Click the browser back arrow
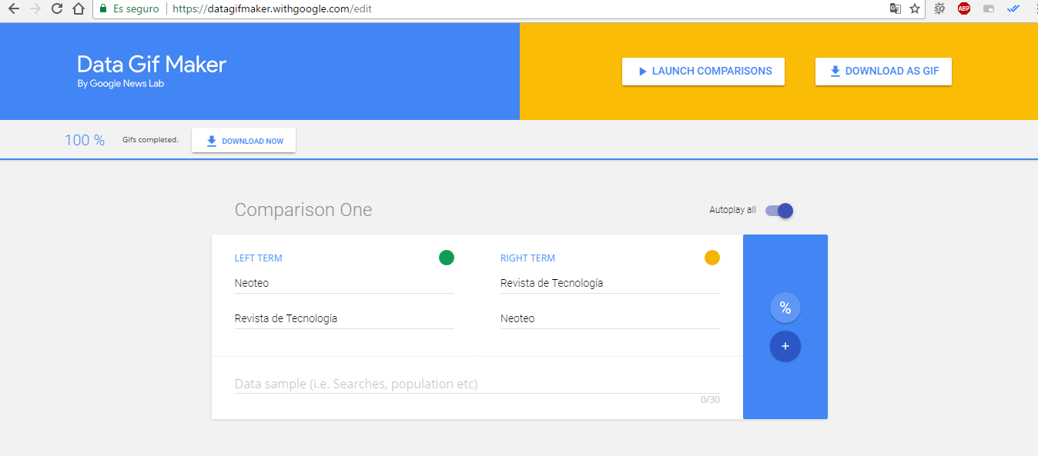 13,9
